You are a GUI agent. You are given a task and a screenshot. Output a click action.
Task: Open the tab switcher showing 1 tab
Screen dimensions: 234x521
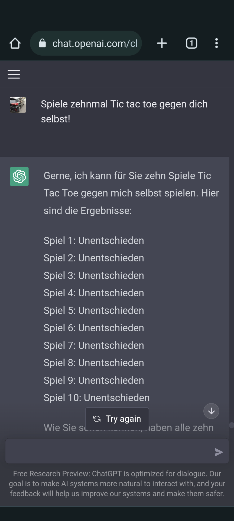pyautogui.click(x=191, y=43)
